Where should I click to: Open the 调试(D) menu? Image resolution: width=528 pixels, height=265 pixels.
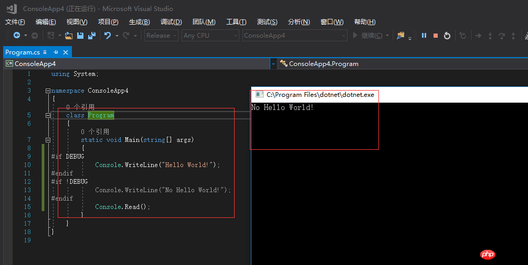[171, 22]
